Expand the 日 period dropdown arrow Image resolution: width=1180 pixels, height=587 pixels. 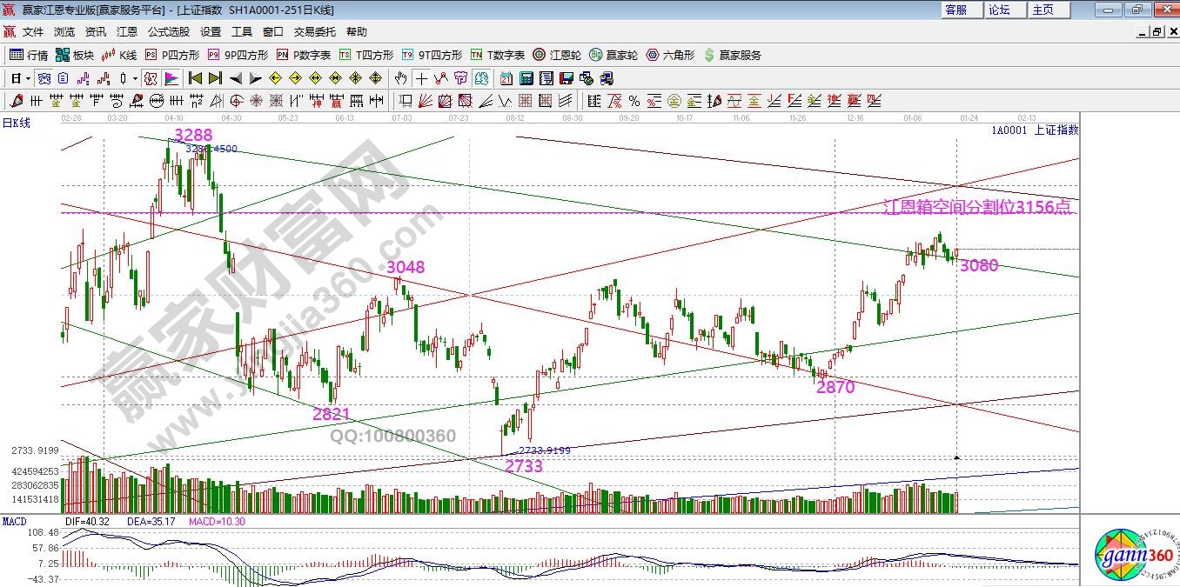(28, 78)
